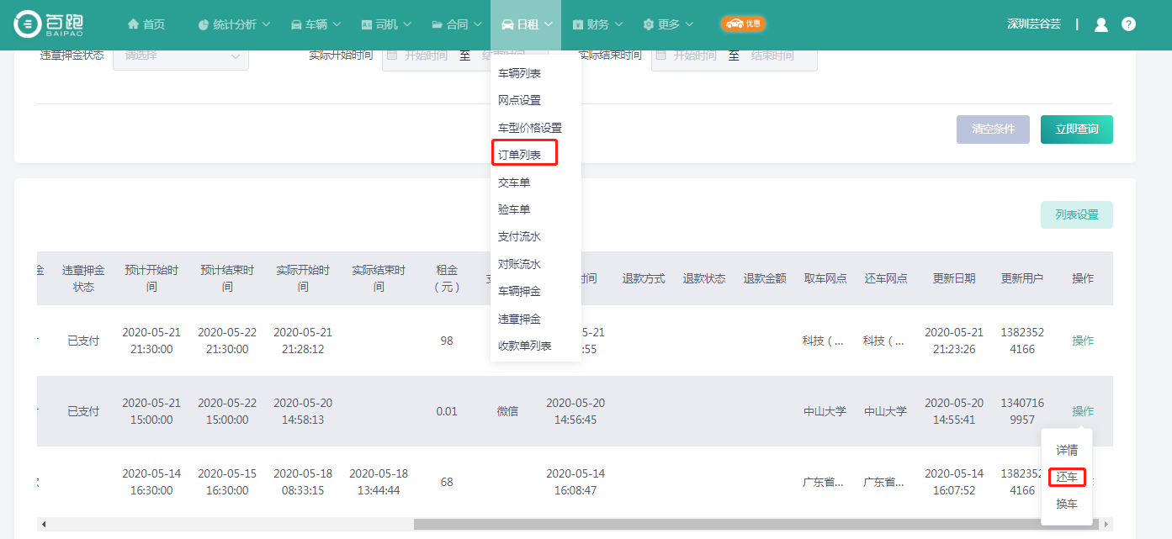Click 操作 link in the first row
The width and height of the screenshot is (1172, 539).
coord(1083,341)
